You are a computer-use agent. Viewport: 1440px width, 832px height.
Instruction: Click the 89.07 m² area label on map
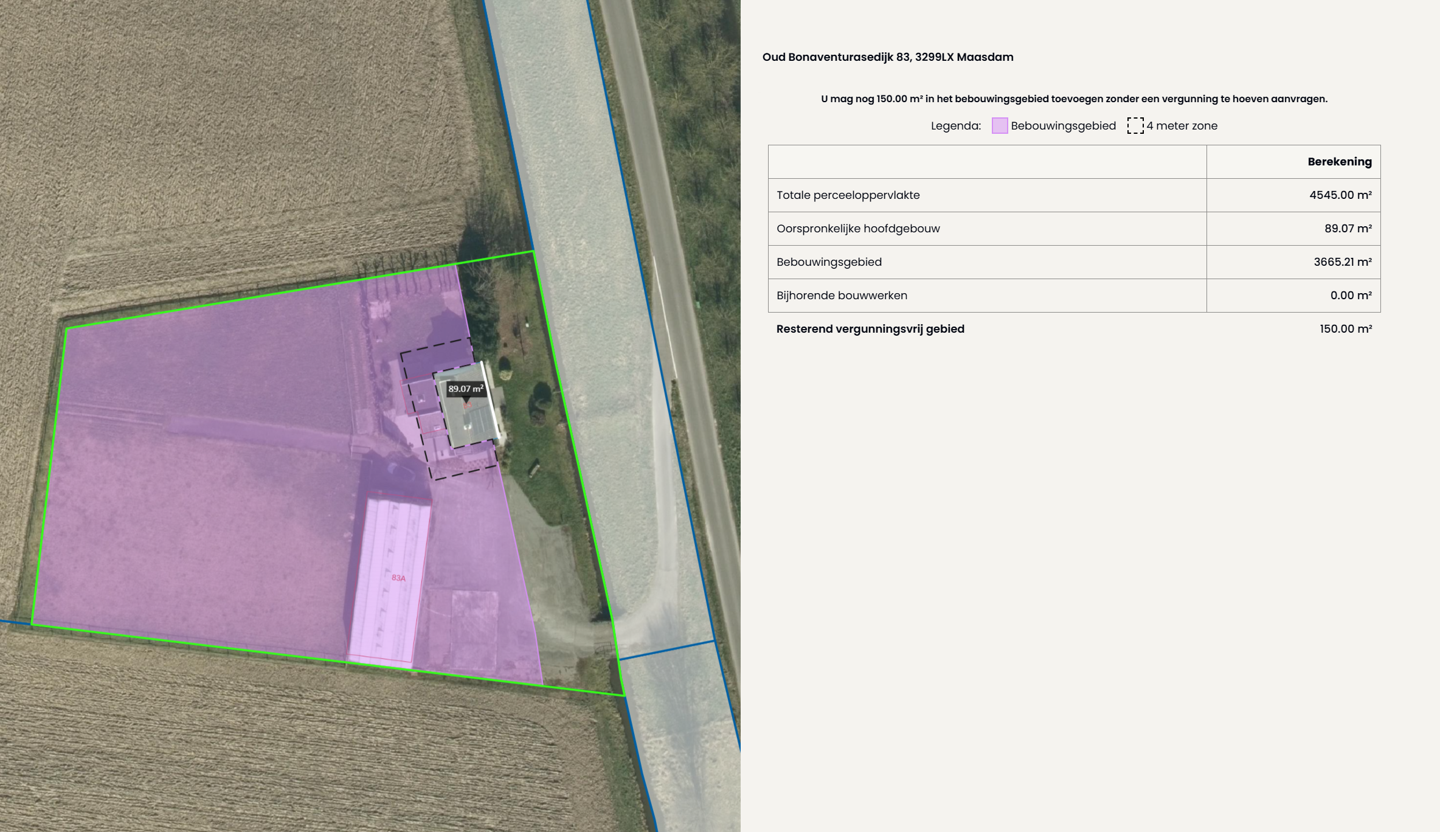[x=466, y=389]
